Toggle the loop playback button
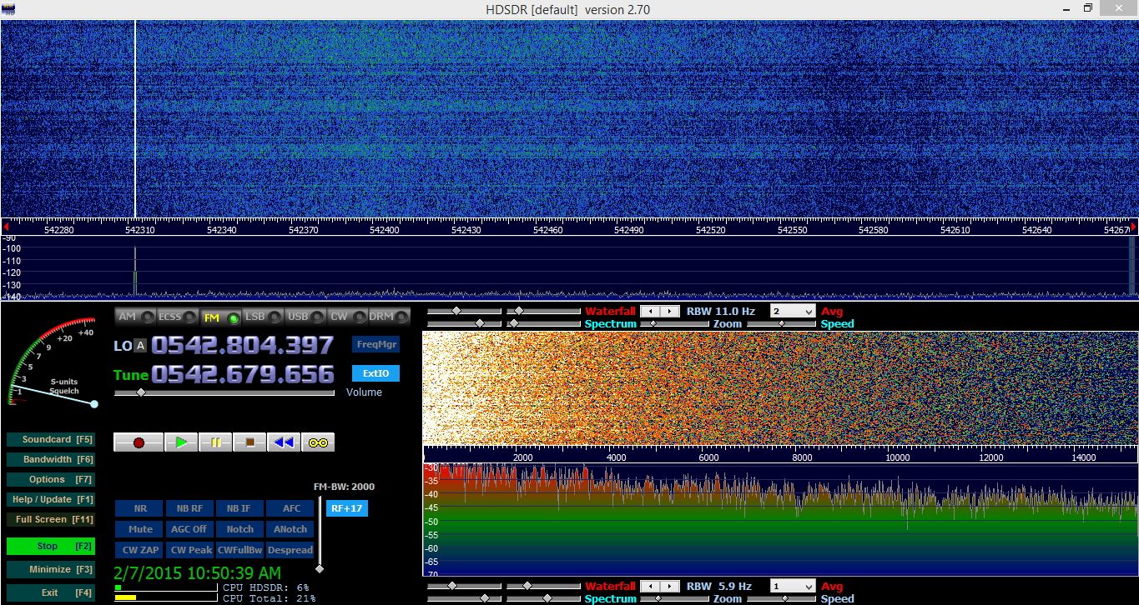 [x=318, y=442]
